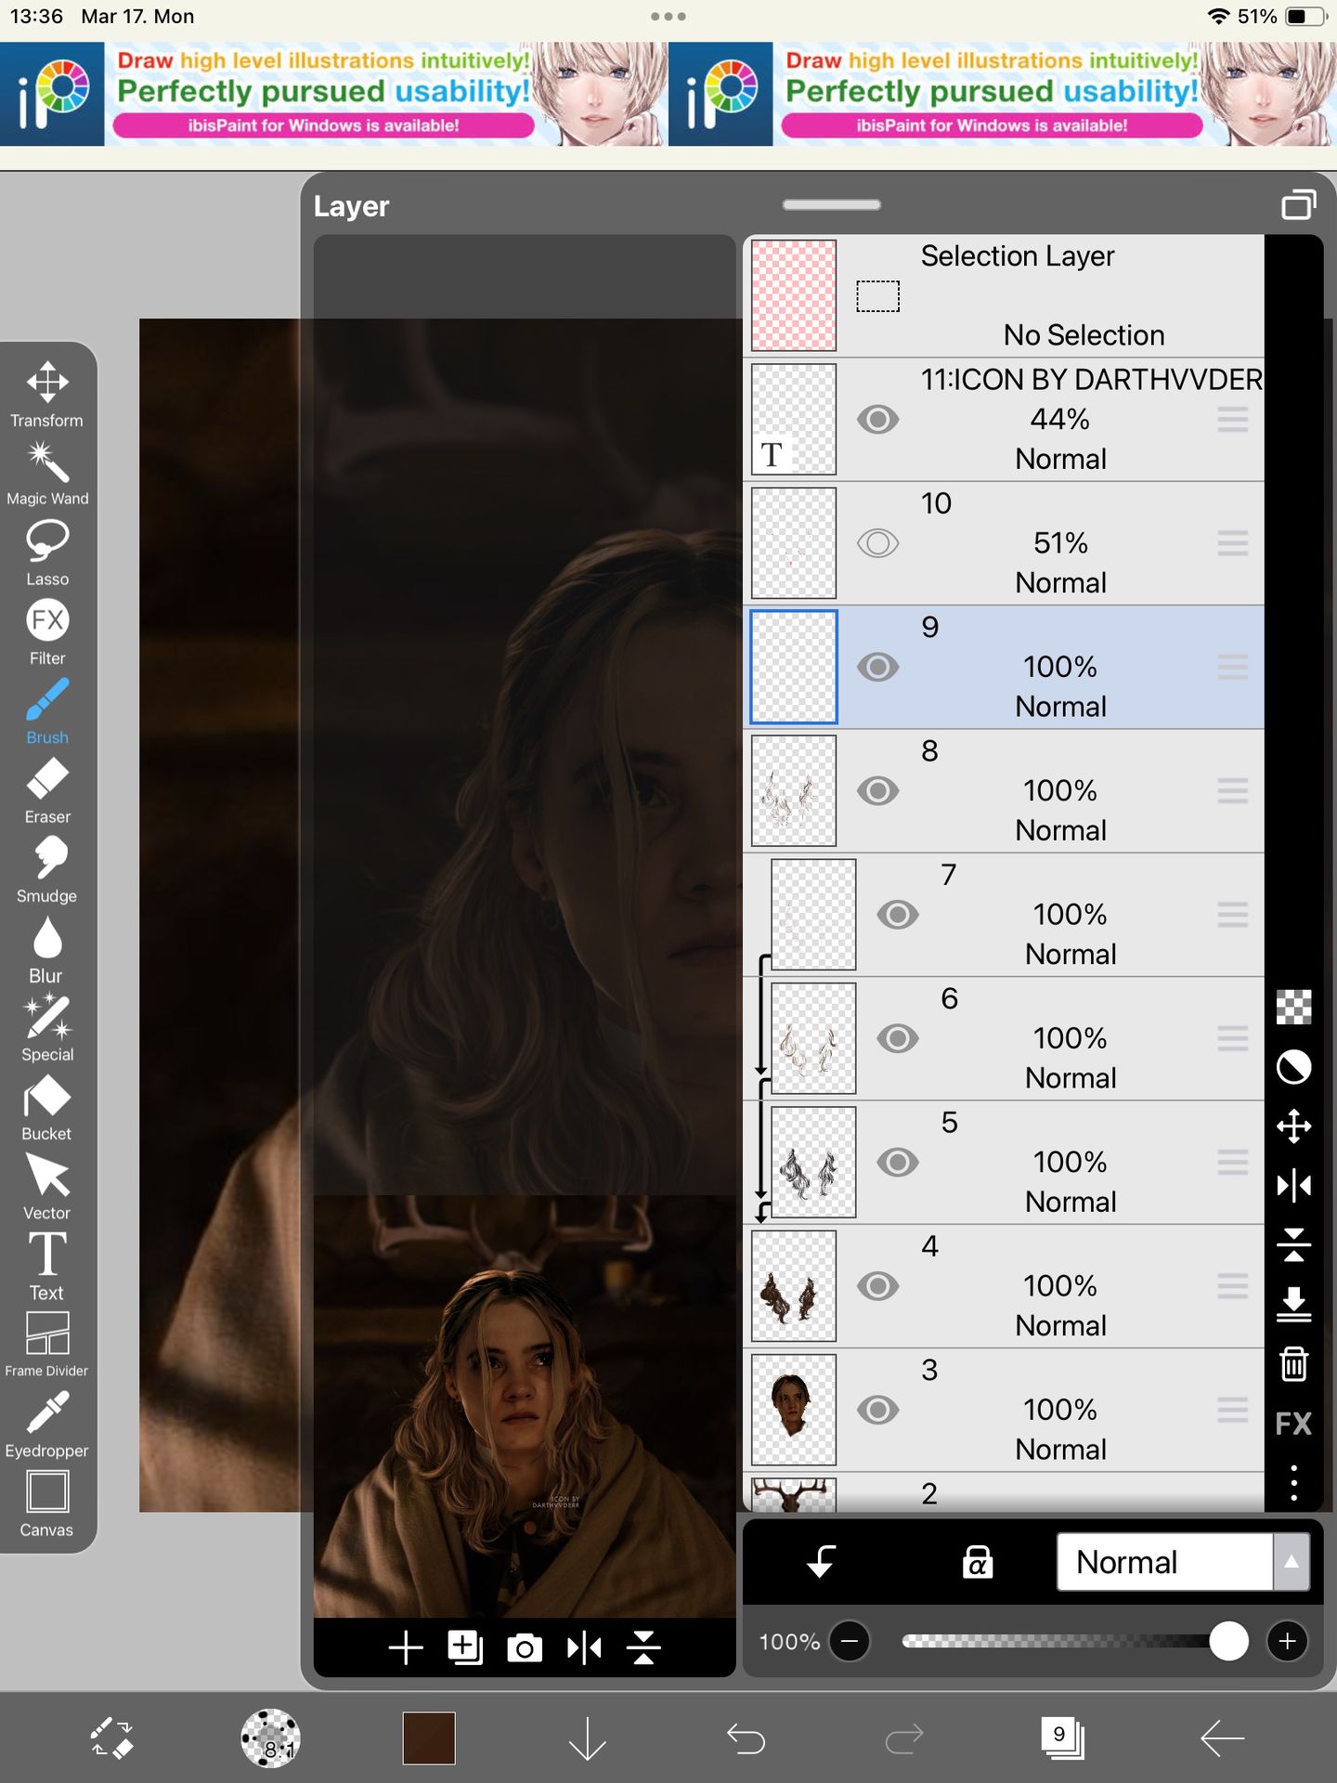Select the Special tool

click(x=47, y=1029)
